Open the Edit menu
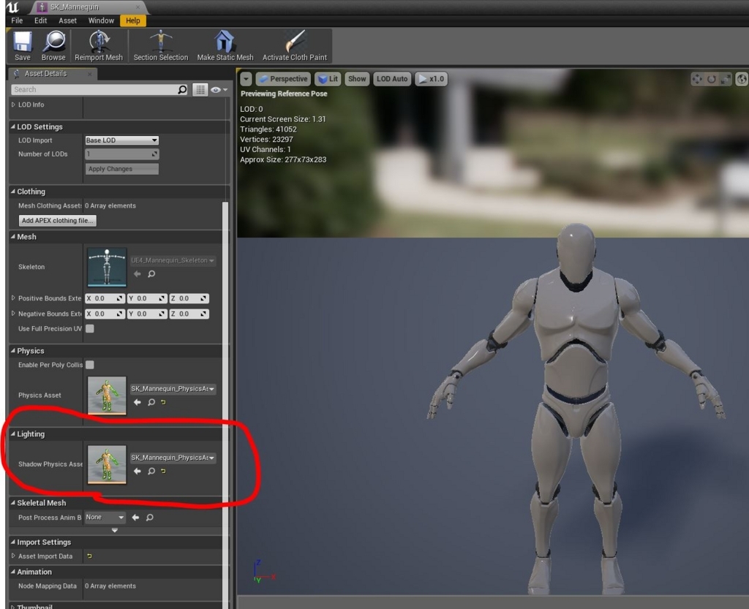The width and height of the screenshot is (749, 609). tap(41, 20)
